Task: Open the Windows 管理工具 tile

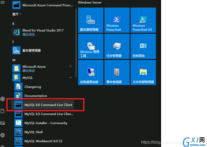Action: coord(91,46)
